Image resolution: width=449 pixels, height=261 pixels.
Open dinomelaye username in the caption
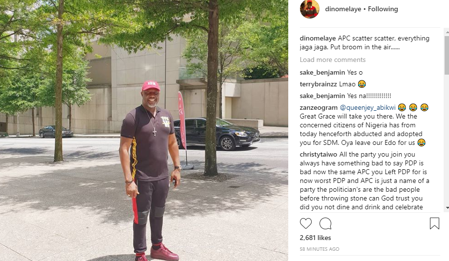coord(318,39)
